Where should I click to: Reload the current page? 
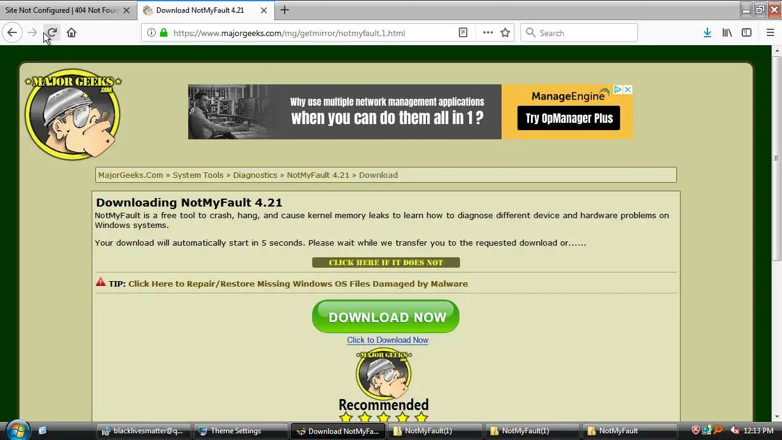[x=52, y=32]
